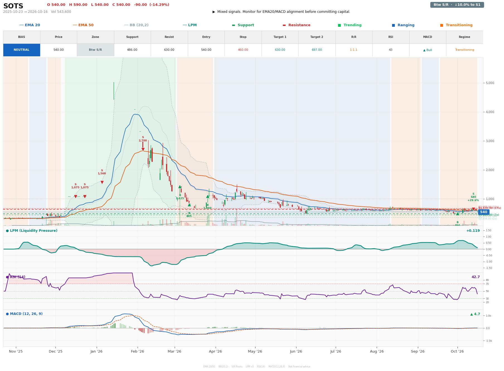Select the SOTS ticker title
Viewport: 504px width, 371px height.
(13, 6)
